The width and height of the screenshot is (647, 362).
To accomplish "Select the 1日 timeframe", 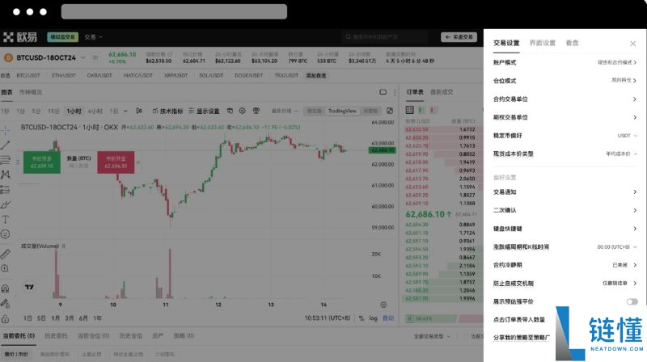I will pyautogui.click(x=114, y=111).
